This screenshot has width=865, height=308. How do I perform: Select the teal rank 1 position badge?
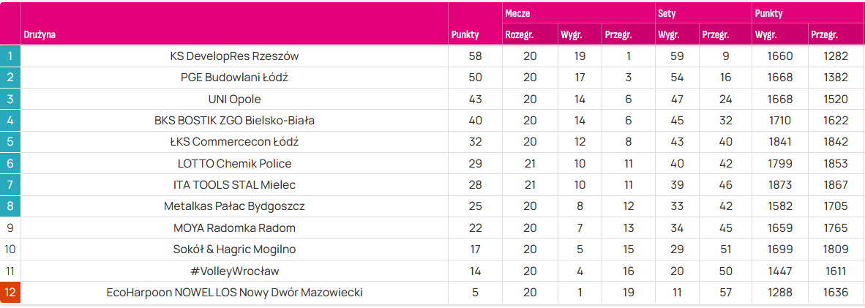(x=10, y=56)
